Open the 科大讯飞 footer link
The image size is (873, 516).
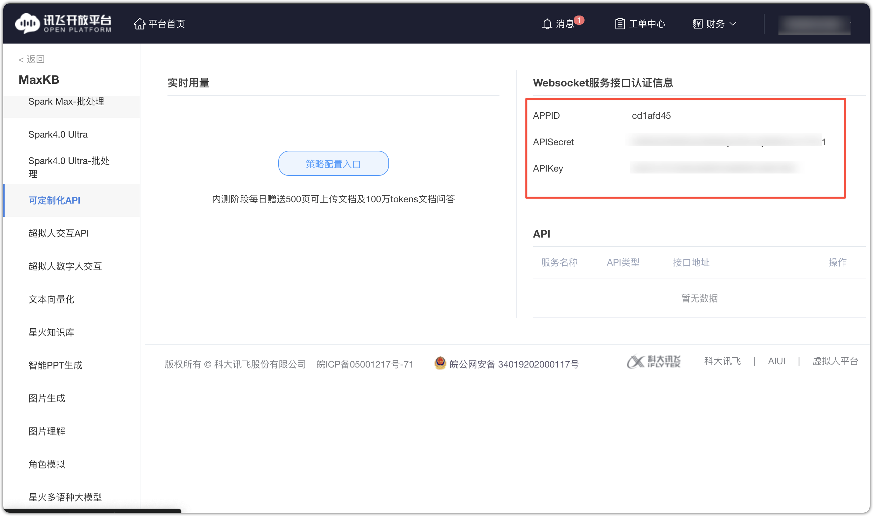[x=722, y=361]
